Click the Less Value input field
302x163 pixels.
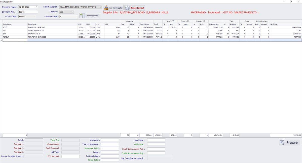(x=156, y=140)
